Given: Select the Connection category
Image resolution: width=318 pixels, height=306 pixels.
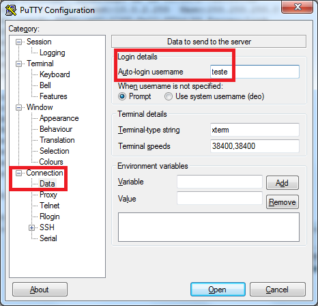Looking at the screenshot, I should tap(44, 173).
